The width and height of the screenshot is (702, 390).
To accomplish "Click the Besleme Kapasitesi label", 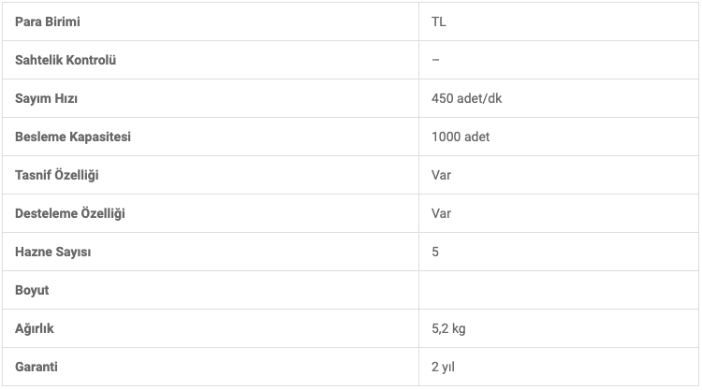I will 73,137.
